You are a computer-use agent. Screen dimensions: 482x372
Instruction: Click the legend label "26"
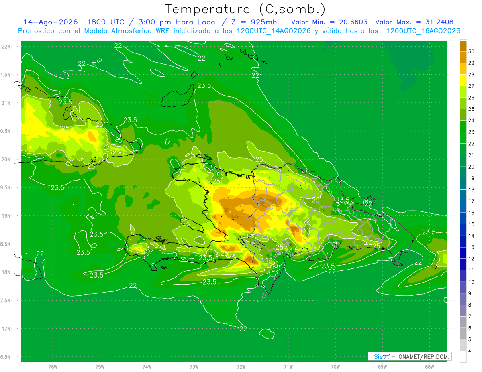click(472, 98)
